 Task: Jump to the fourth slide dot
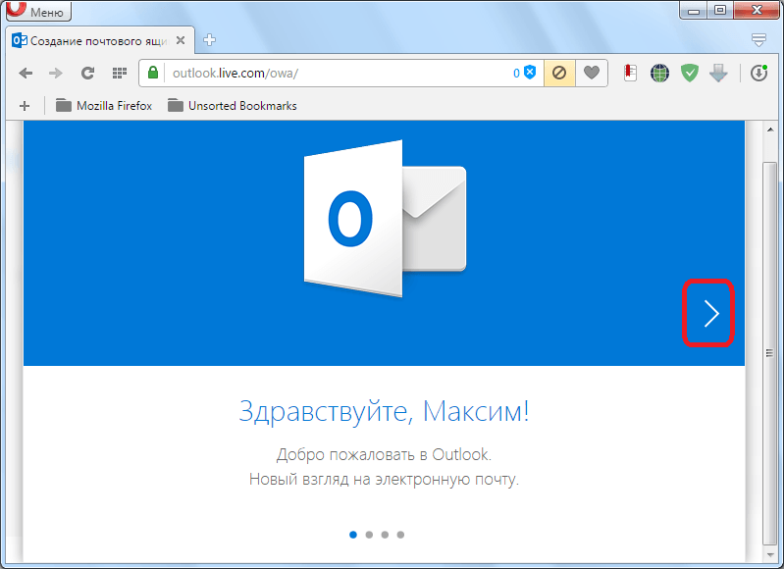(x=400, y=535)
